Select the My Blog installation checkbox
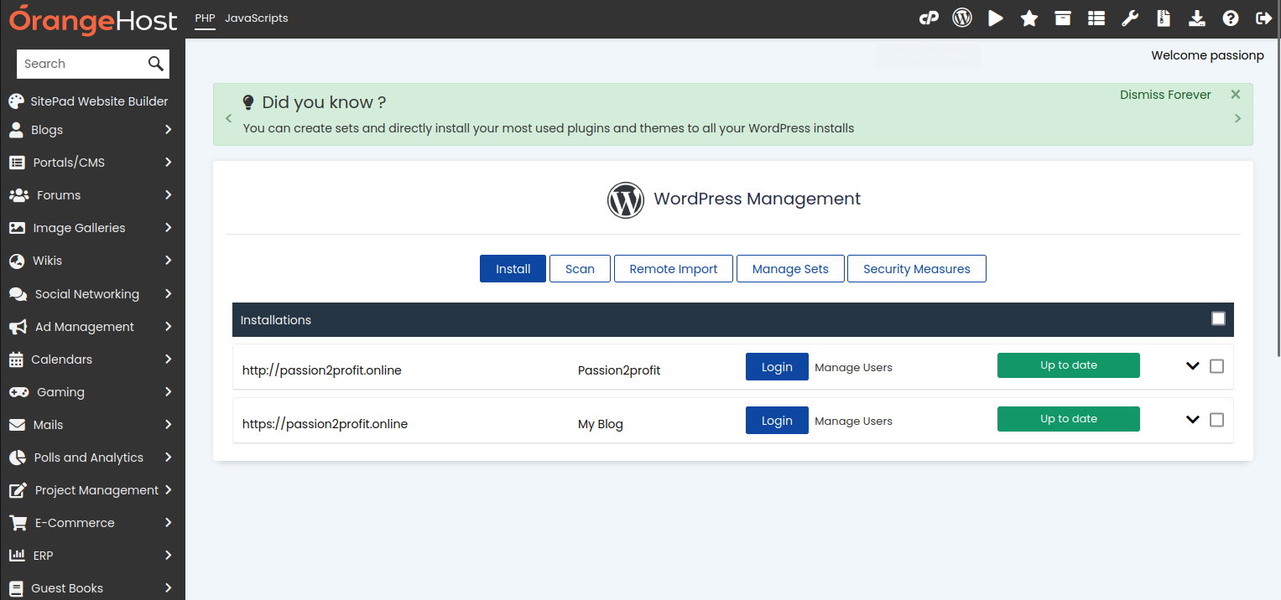This screenshot has height=600, width=1281. pyautogui.click(x=1217, y=420)
